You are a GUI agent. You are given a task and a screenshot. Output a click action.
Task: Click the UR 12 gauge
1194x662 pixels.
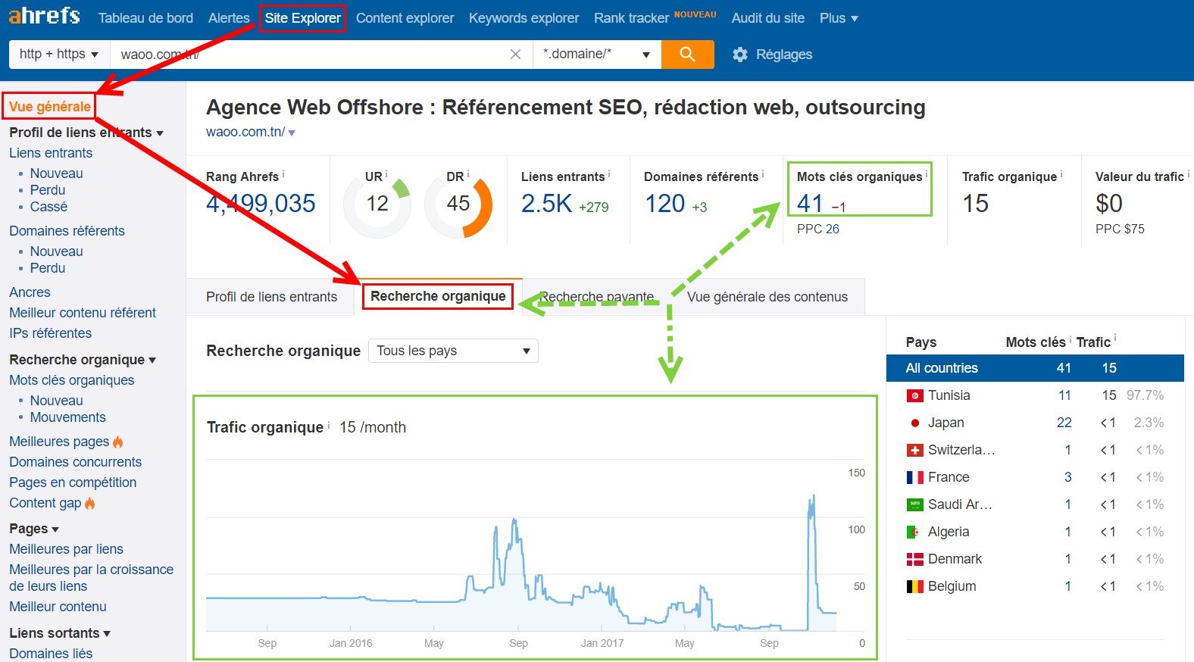pyautogui.click(x=377, y=204)
